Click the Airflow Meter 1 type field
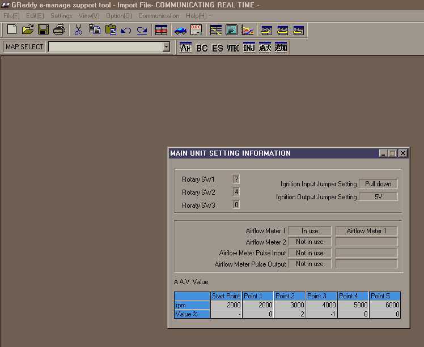This screenshot has width=424, height=347. (x=366, y=231)
